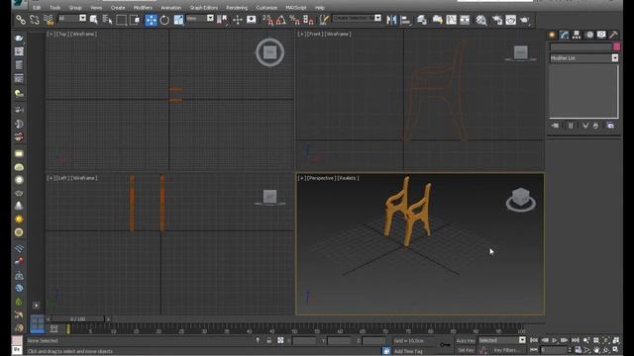Viewport: 634px width, 356px height.
Task: Toggle keyboard shortcut override
Action: click(x=251, y=20)
